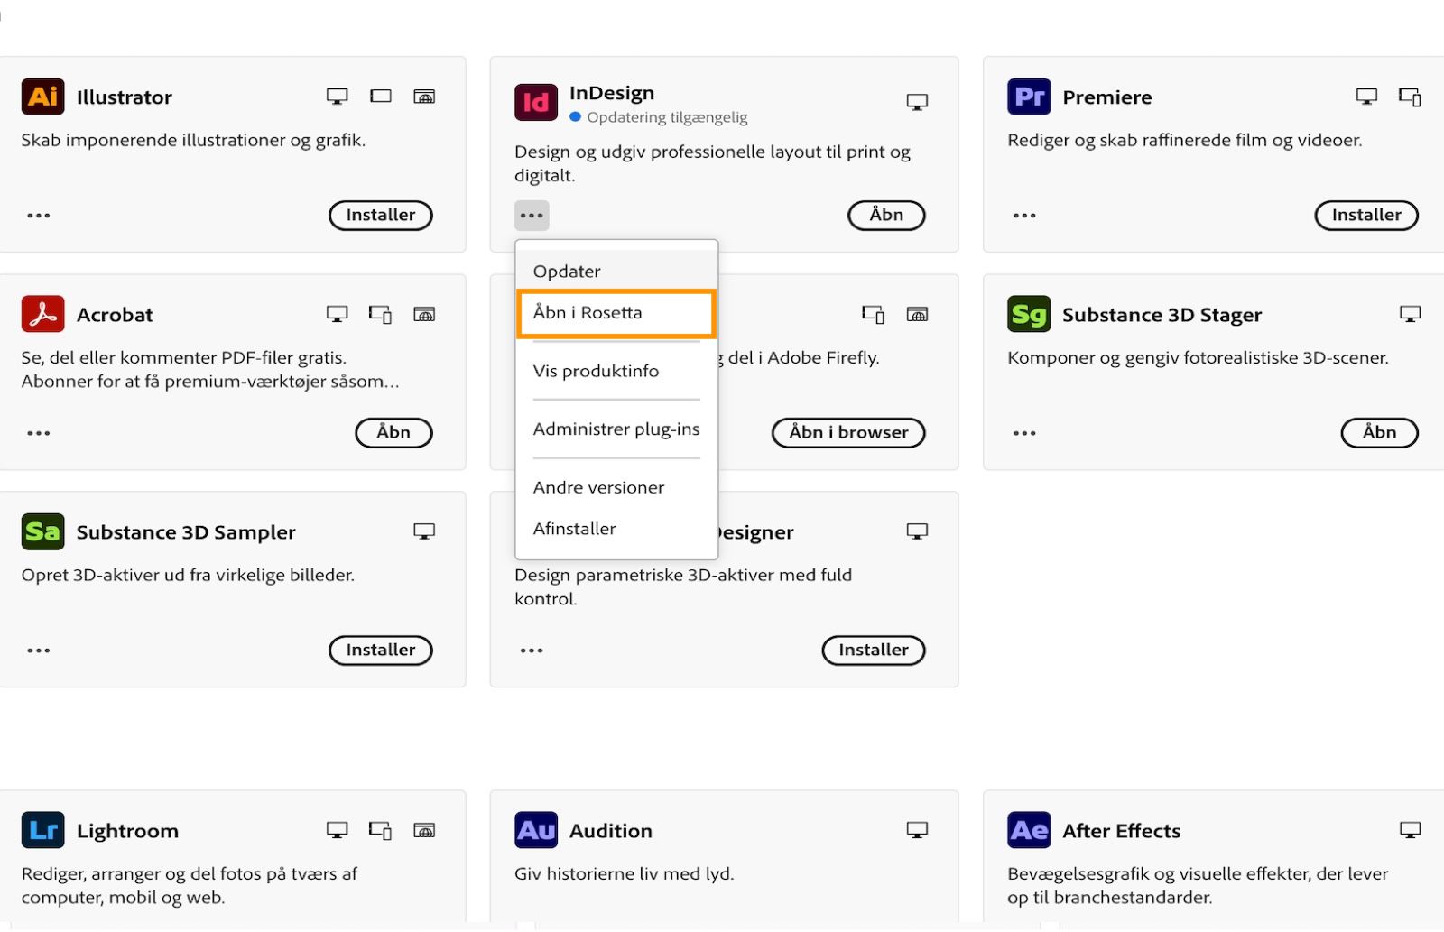Image resolution: width=1444 pixels, height=932 pixels.
Task: Open Substance 3D Designer's more options menu
Action: [532, 651]
